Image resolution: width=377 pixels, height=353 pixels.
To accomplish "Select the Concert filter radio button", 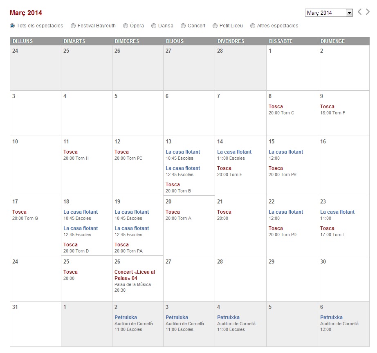I will (x=183, y=26).
